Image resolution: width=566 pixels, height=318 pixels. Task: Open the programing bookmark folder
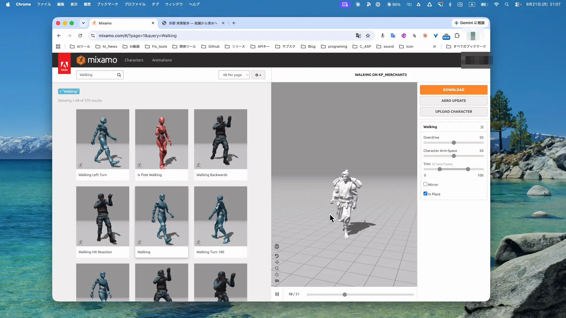pos(334,47)
